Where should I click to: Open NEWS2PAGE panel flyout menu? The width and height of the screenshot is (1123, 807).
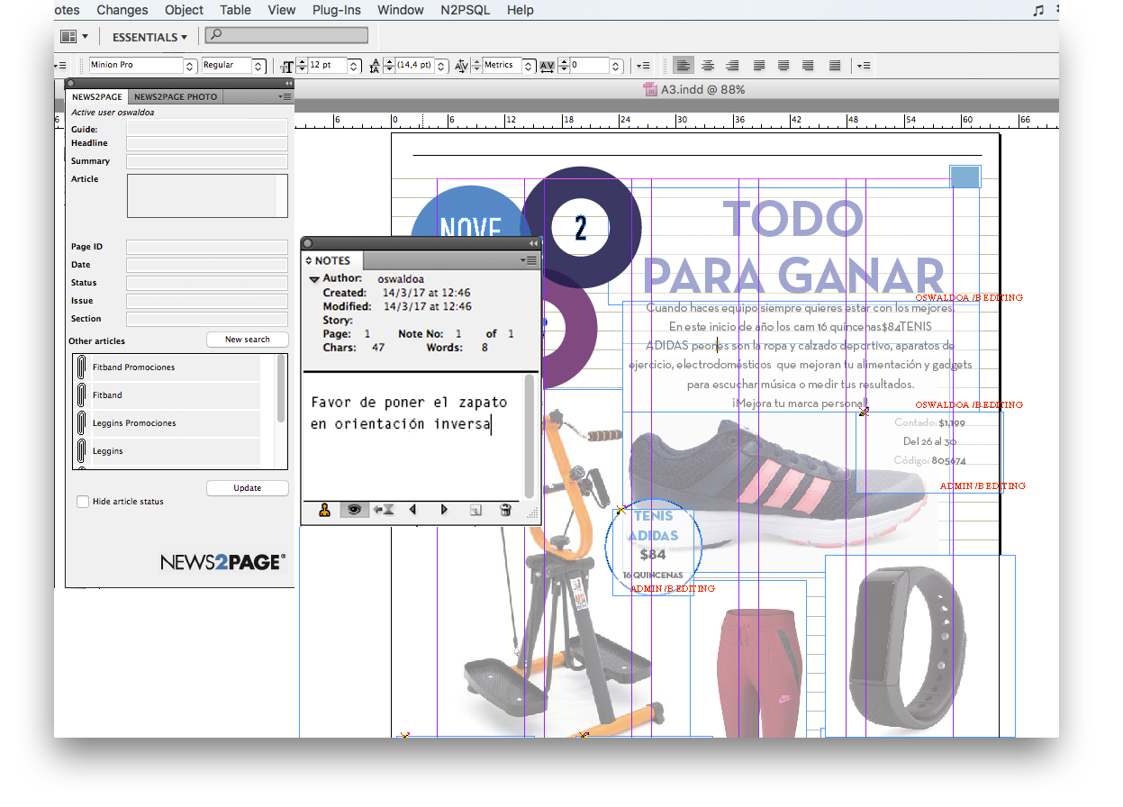tap(284, 96)
